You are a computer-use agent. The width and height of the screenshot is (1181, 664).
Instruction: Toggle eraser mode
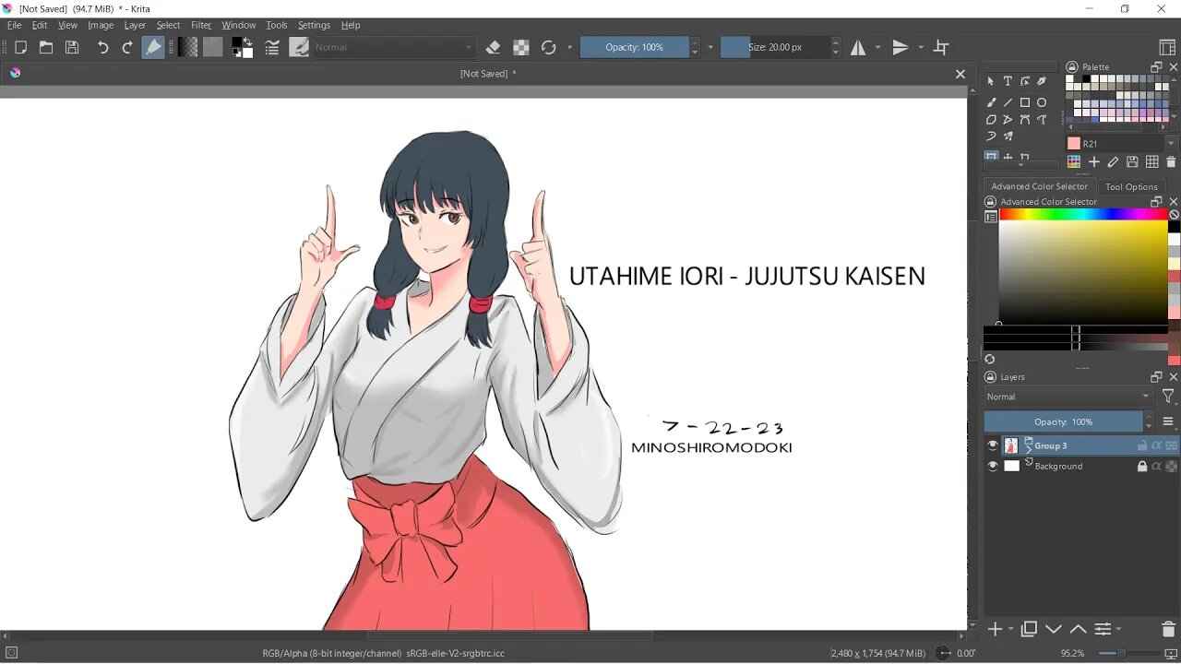pos(493,47)
